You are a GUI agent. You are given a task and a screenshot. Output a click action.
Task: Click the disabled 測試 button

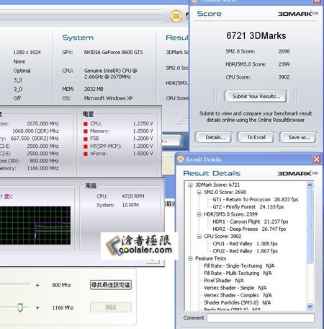(111, 307)
